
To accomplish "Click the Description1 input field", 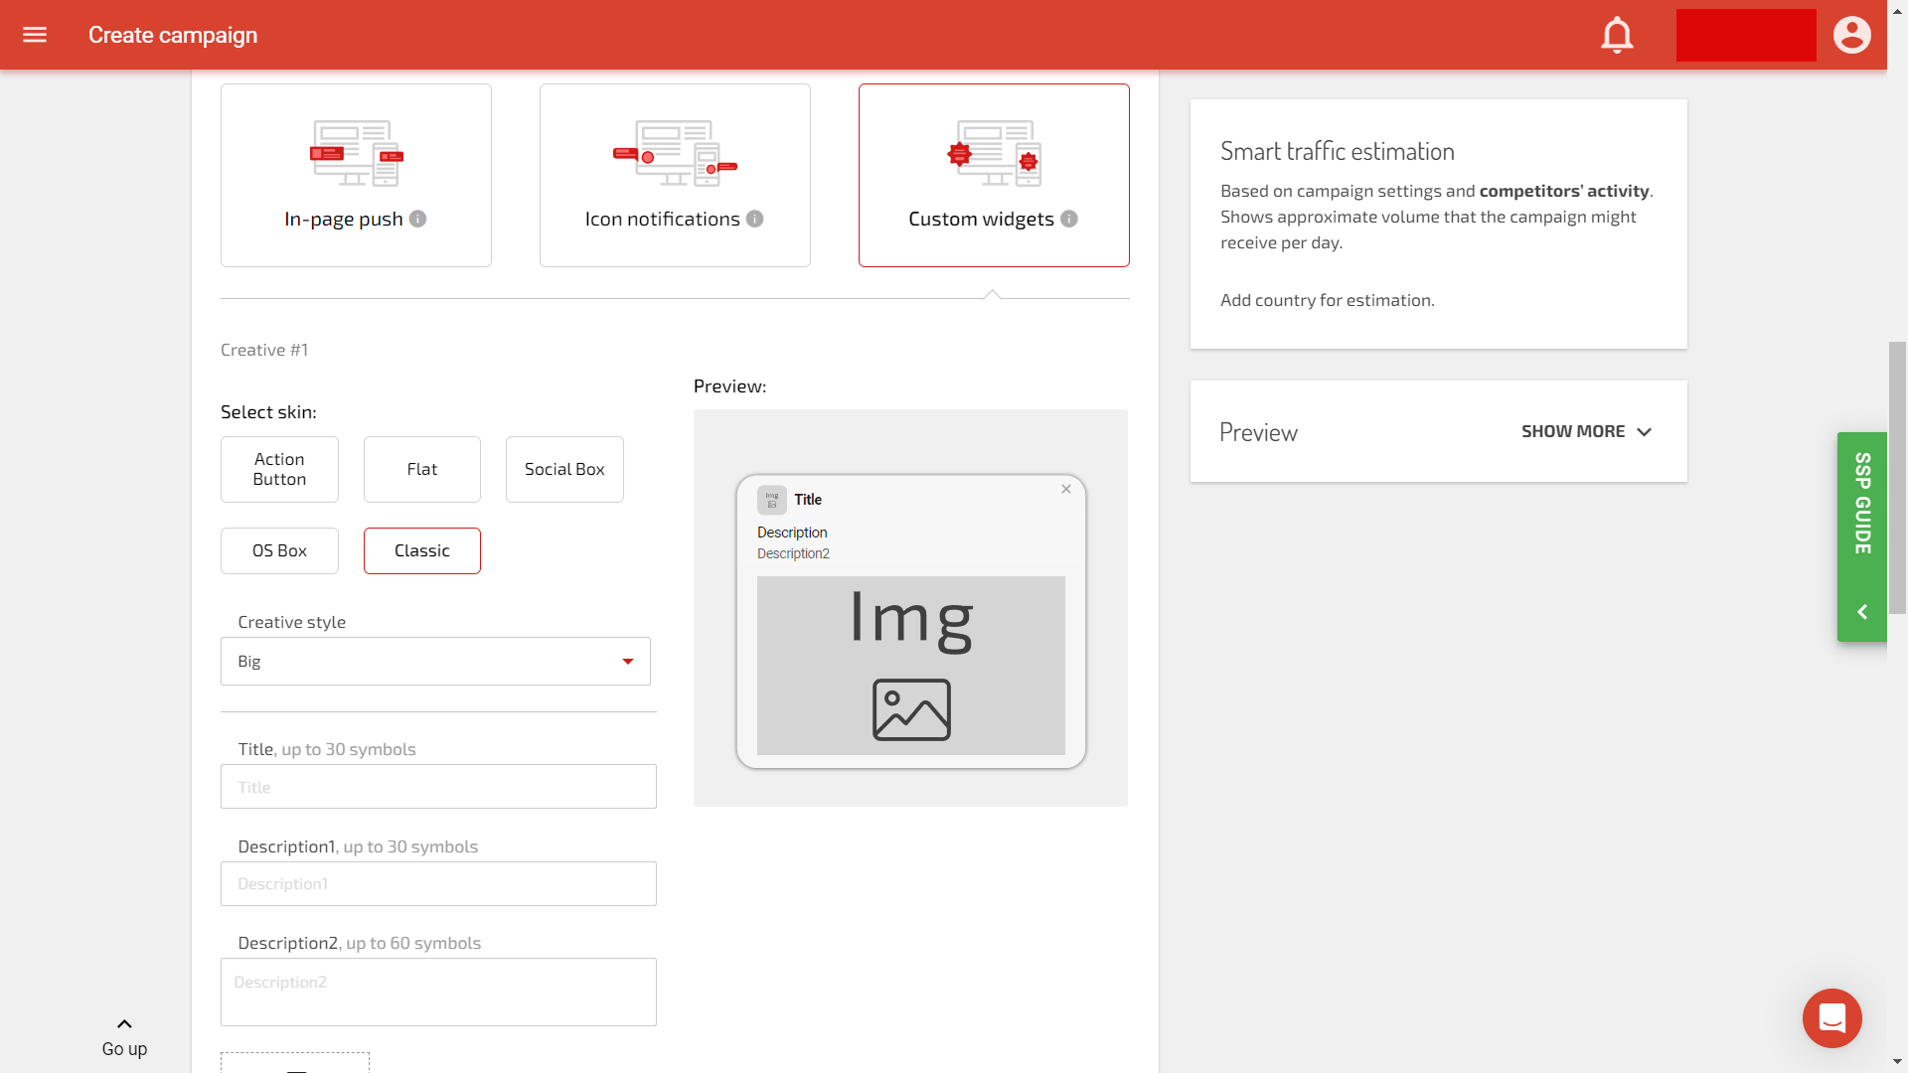I will pos(439,883).
